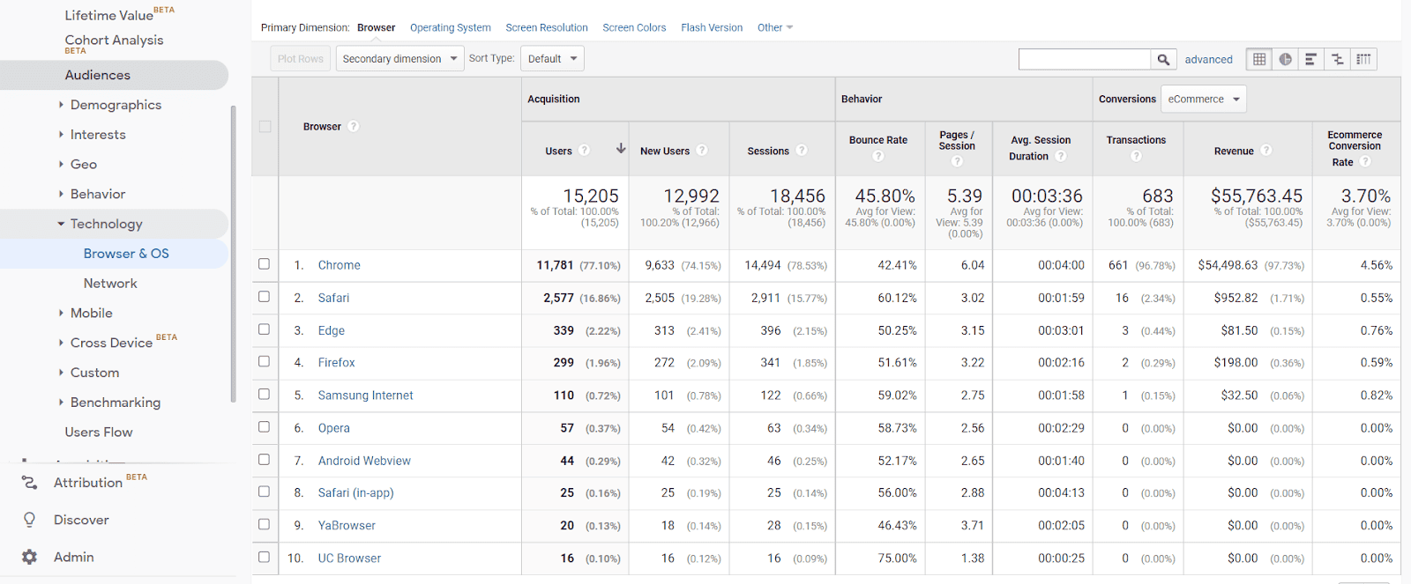Click the advanced filter link
The width and height of the screenshot is (1411, 584).
coord(1208,59)
